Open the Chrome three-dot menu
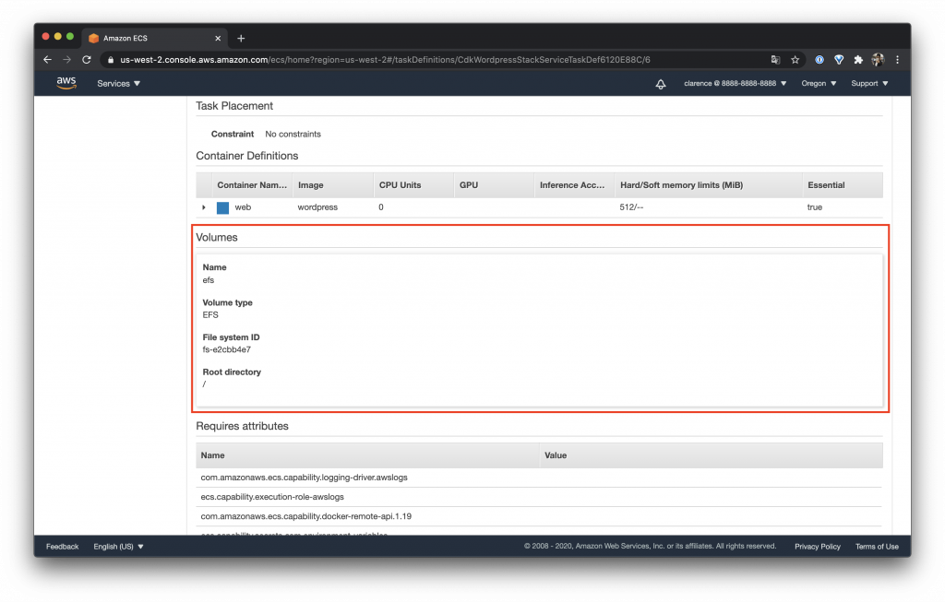The height and width of the screenshot is (602, 945). [x=897, y=60]
